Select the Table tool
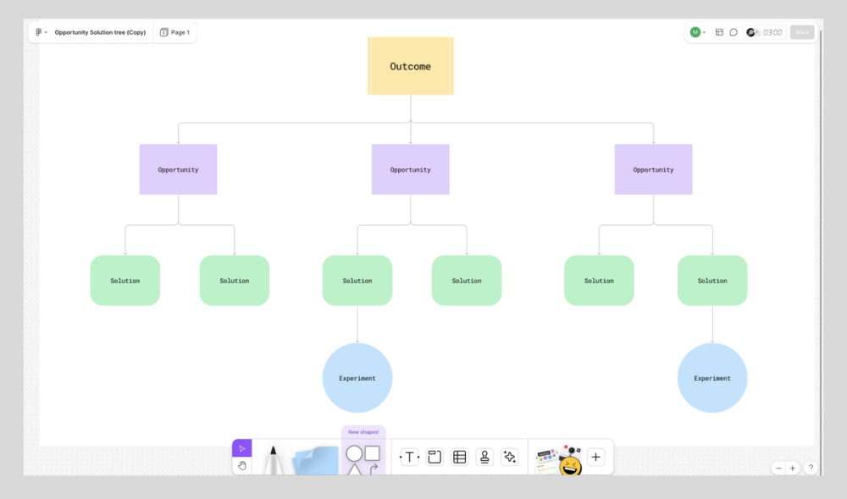847x499 pixels. coord(458,457)
